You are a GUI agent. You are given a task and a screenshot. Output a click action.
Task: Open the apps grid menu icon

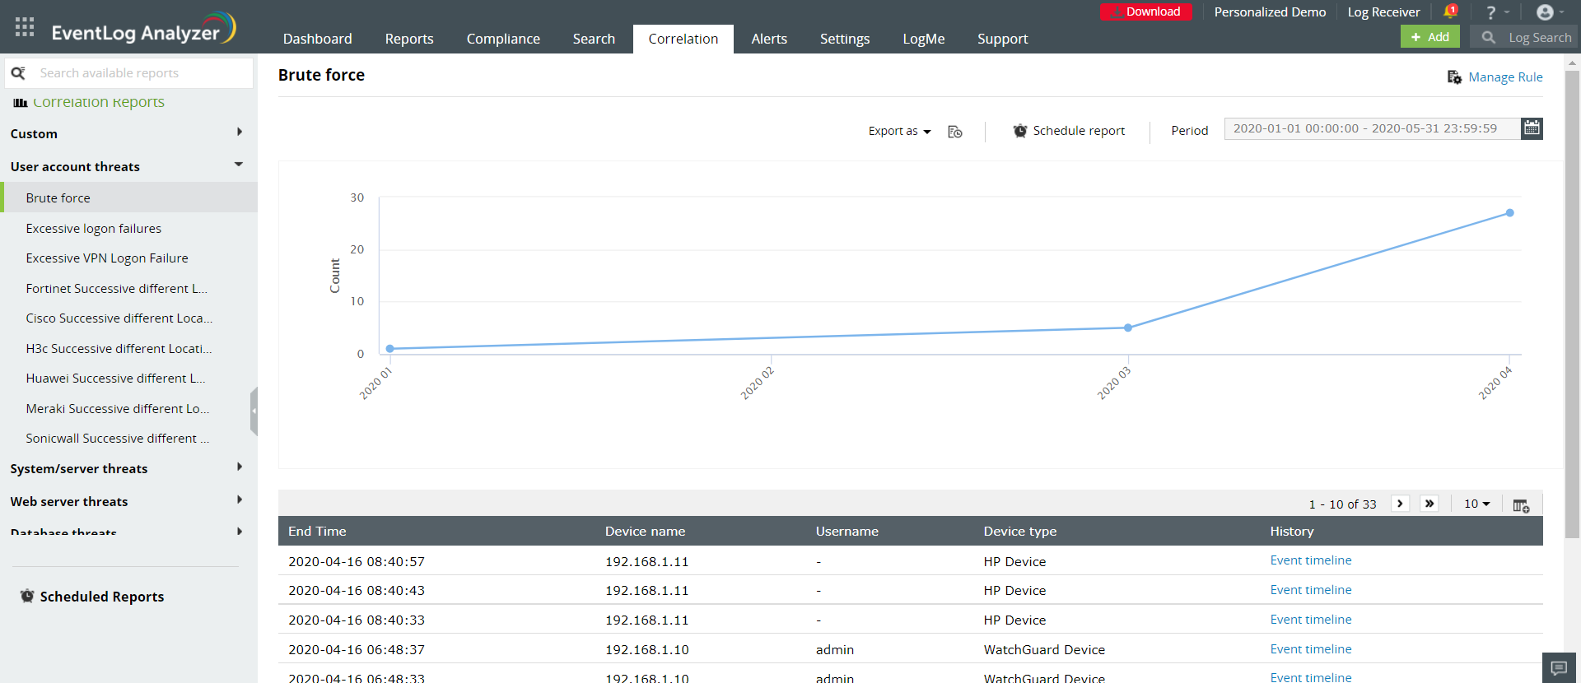pos(25,27)
